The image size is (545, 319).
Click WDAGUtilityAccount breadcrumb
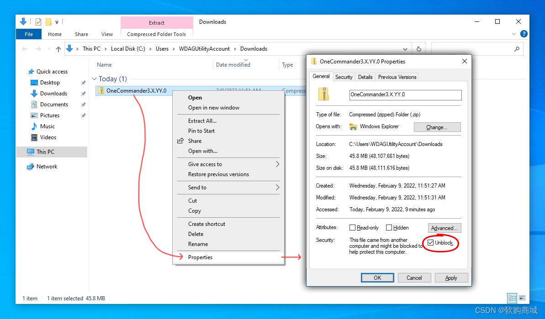click(x=204, y=48)
